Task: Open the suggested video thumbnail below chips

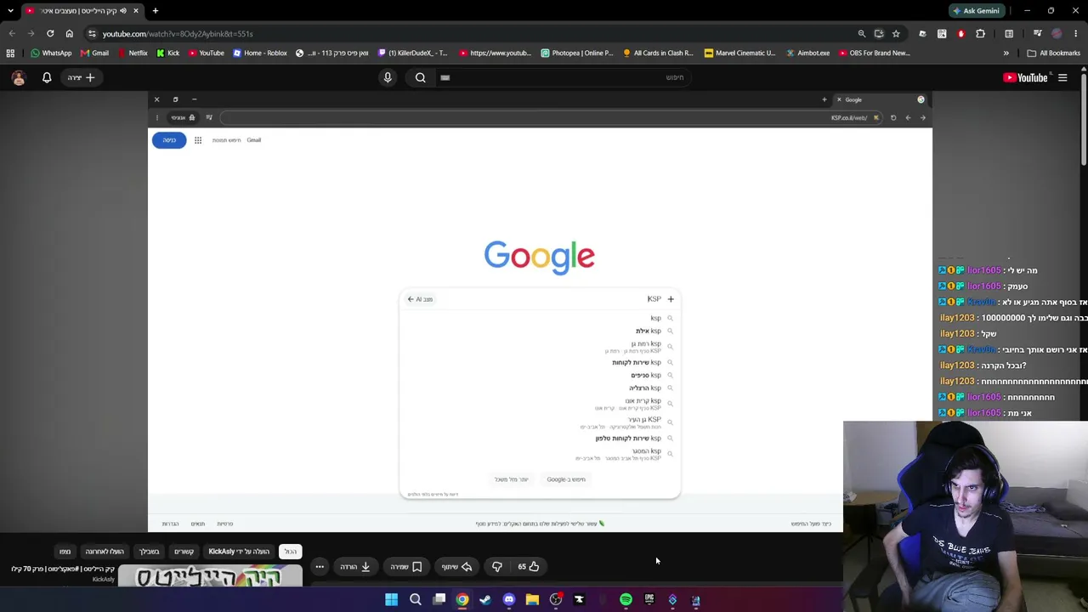Action: pos(210,577)
